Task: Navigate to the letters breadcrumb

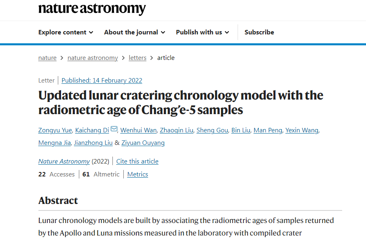Action: tap(138, 58)
